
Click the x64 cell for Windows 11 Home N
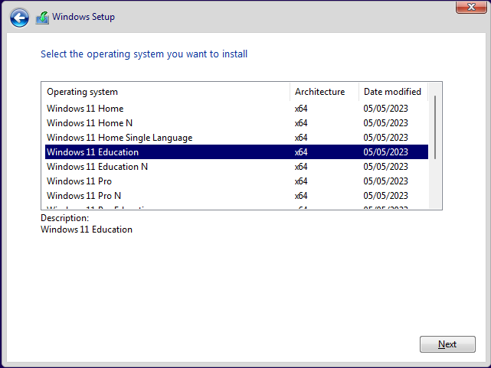[x=301, y=123]
